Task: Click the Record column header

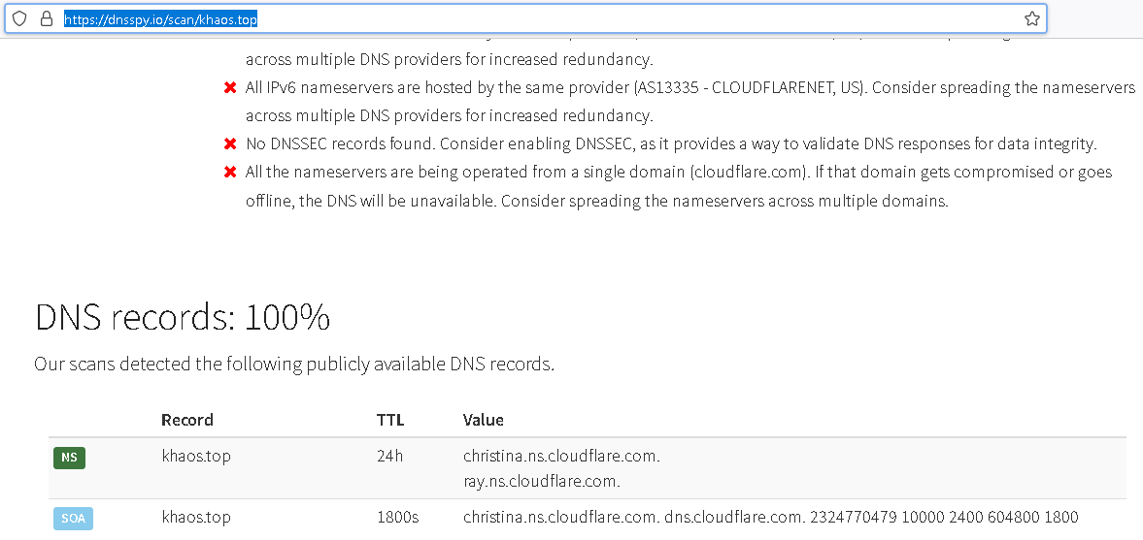Action: pyautogui.click(x=187, y=420)
